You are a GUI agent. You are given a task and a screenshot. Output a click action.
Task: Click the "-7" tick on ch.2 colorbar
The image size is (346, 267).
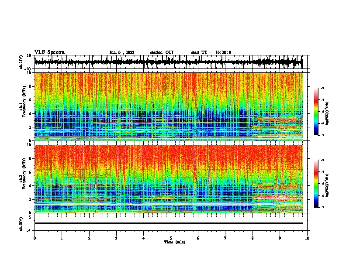click(322, 208)
